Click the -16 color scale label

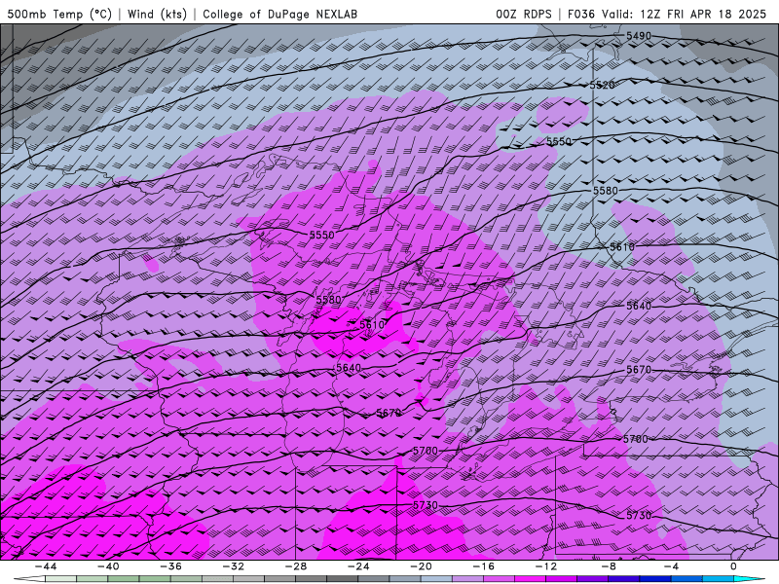click(483, 566)
